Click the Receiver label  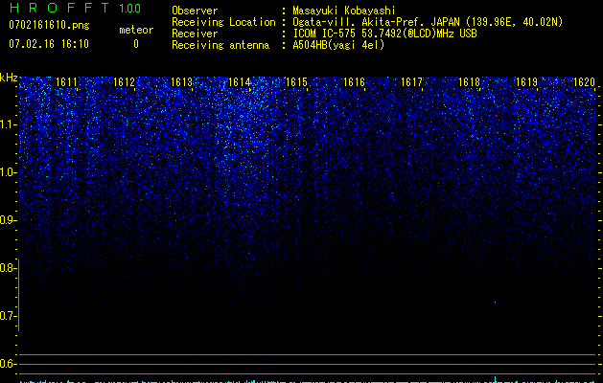(x=195, y=34)
